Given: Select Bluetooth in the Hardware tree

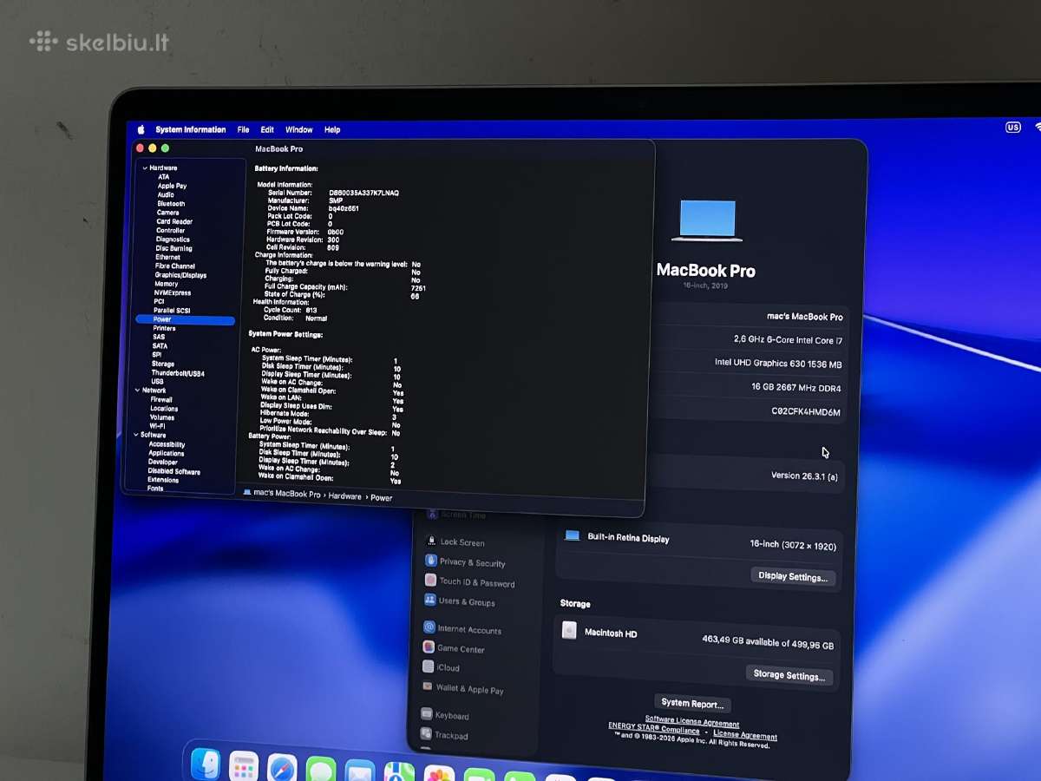Looking at the screenshot, I should coord(171,204).
